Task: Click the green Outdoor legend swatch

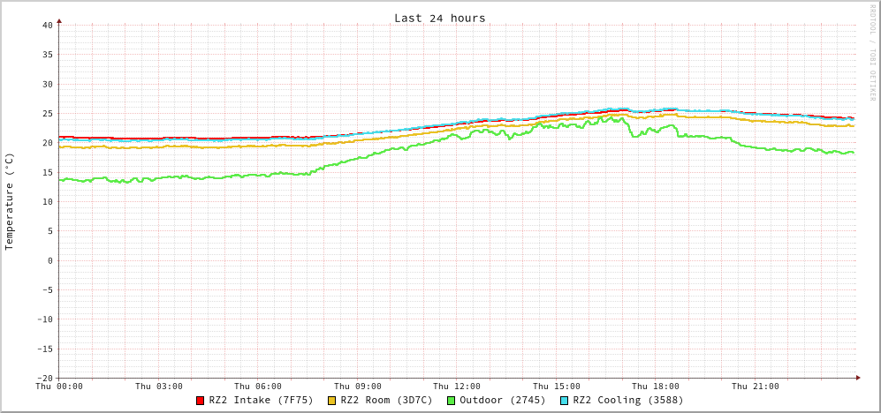Action: (x=451, y=401)
